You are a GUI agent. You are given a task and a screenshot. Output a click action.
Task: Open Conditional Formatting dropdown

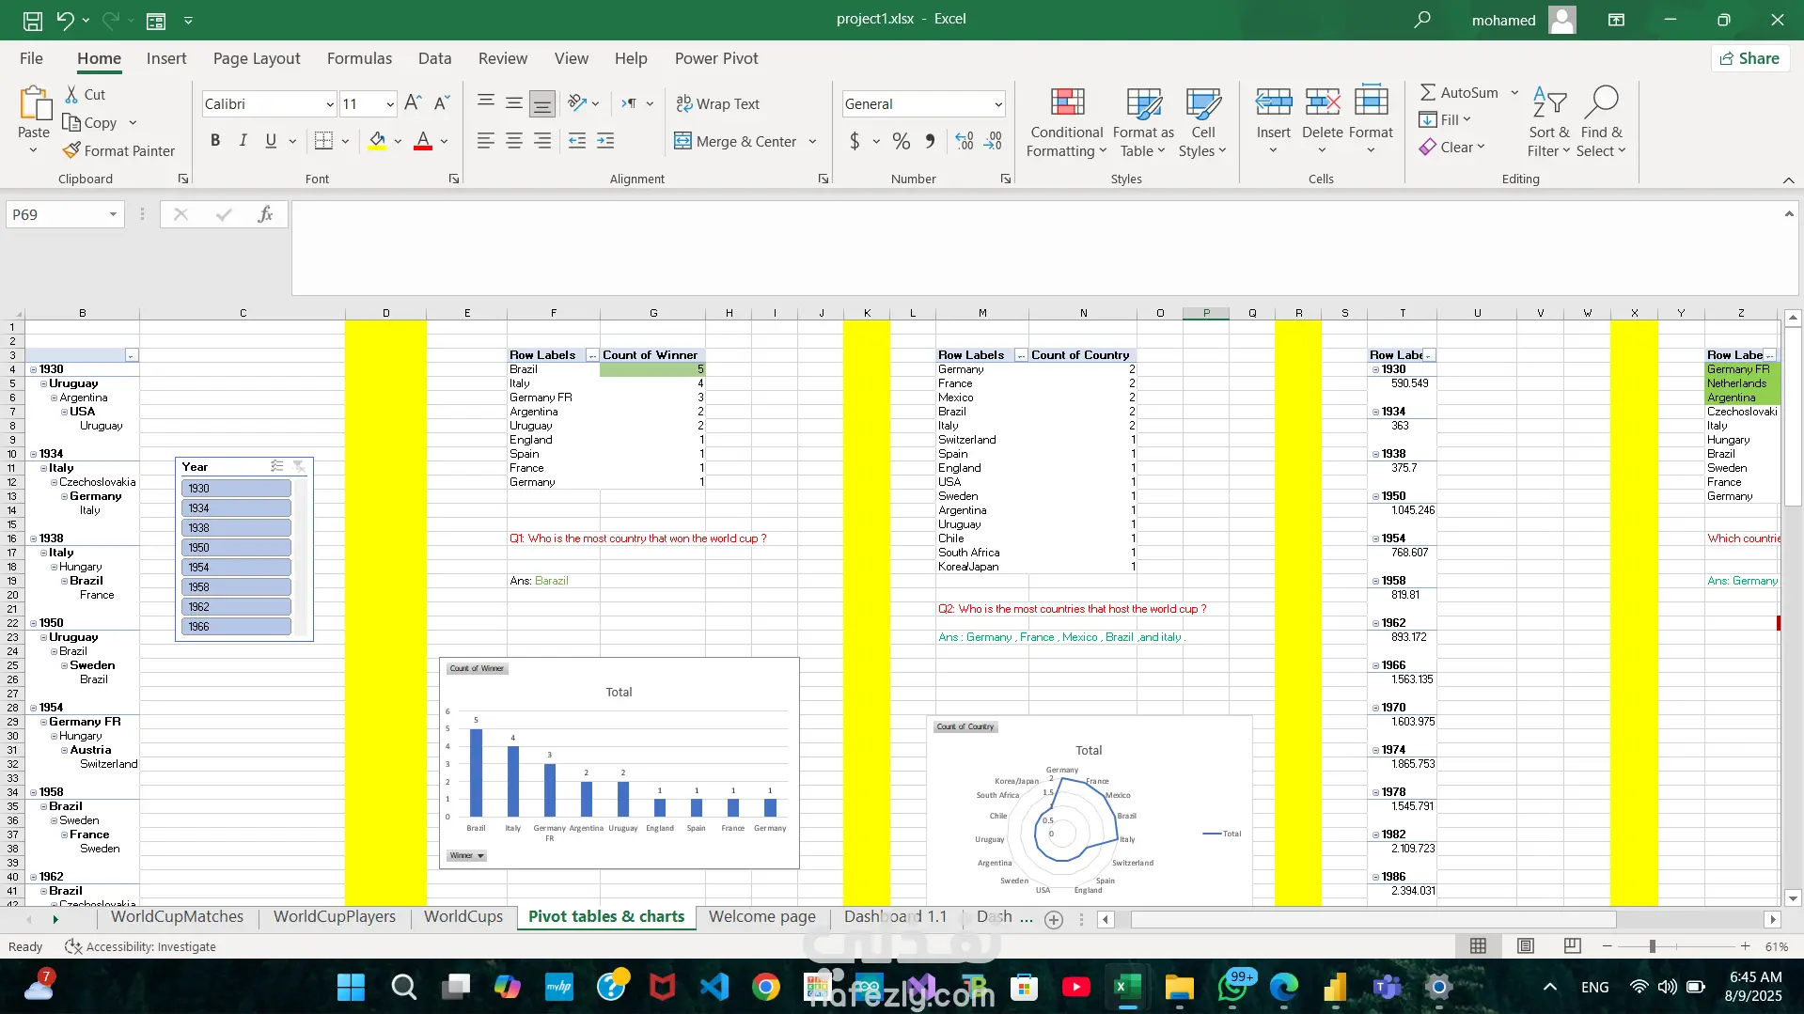pyautogui.click(x=1066, y=123)
